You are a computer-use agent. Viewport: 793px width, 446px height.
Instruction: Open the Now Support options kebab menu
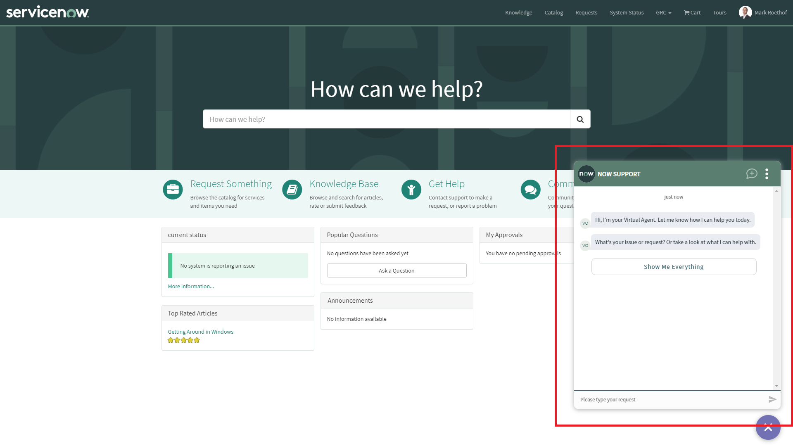(x=767, y=174)
